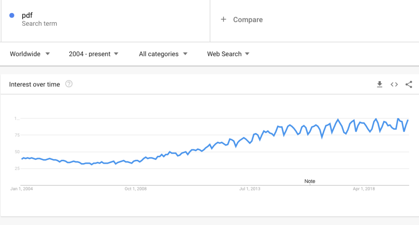Viewport: 419px width, 225px height.
Task: Click the Jul 1, 2013 axis label
Action: [x=250, y=189]
